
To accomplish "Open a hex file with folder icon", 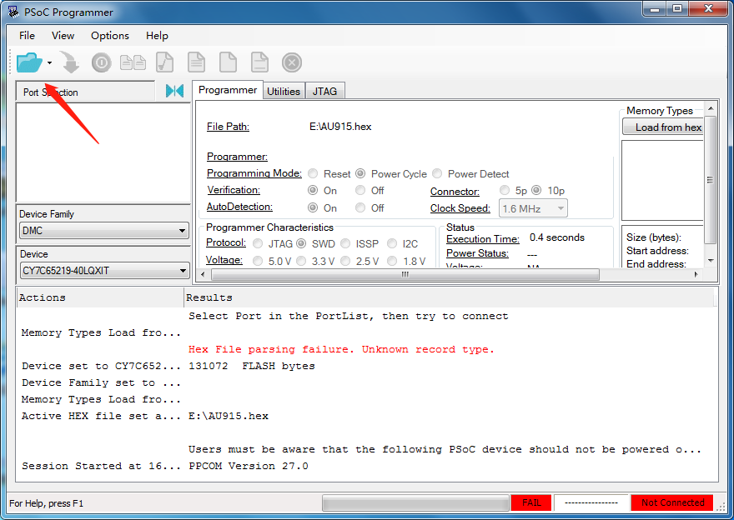I will 28,62.
